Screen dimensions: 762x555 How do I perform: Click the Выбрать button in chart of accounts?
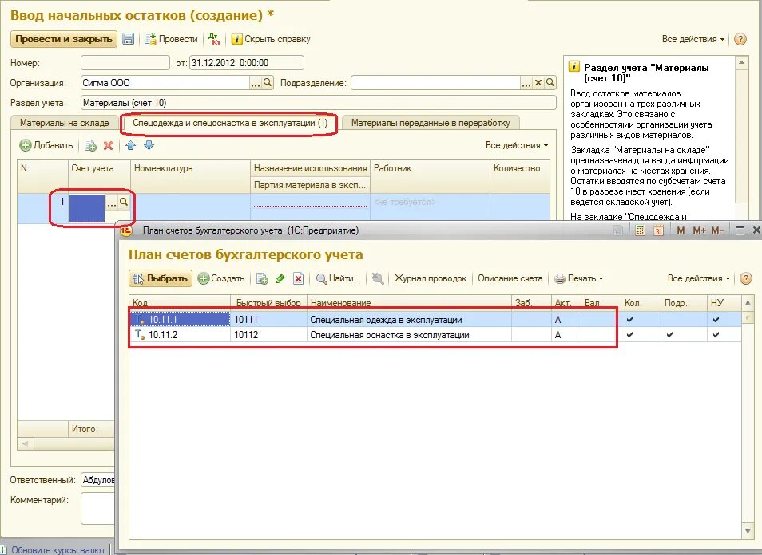[161, 278]
